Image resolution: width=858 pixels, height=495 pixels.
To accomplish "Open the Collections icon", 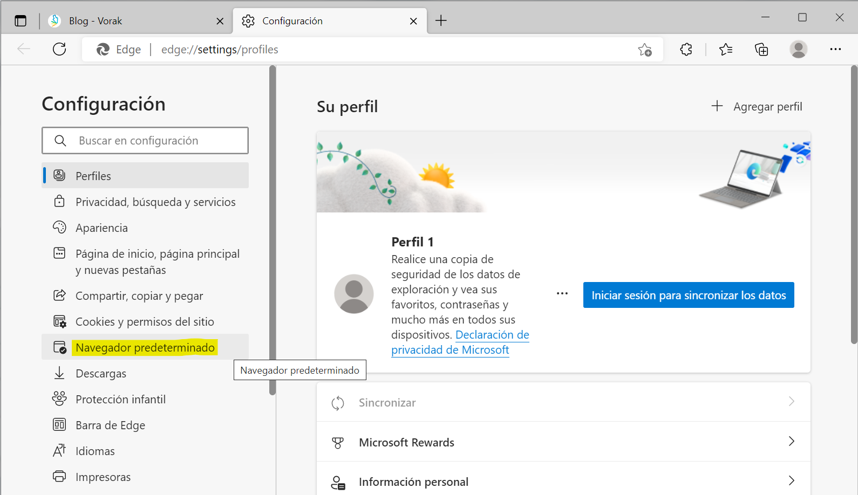I will 761,50.
